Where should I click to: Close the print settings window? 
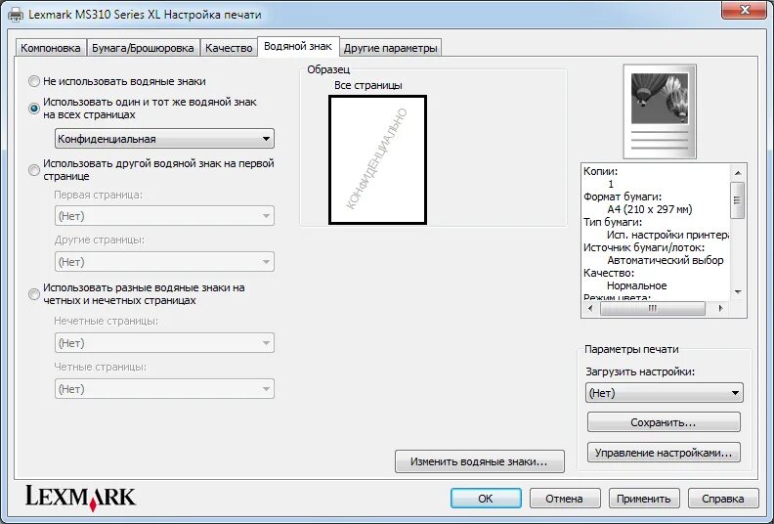point(745,10)
